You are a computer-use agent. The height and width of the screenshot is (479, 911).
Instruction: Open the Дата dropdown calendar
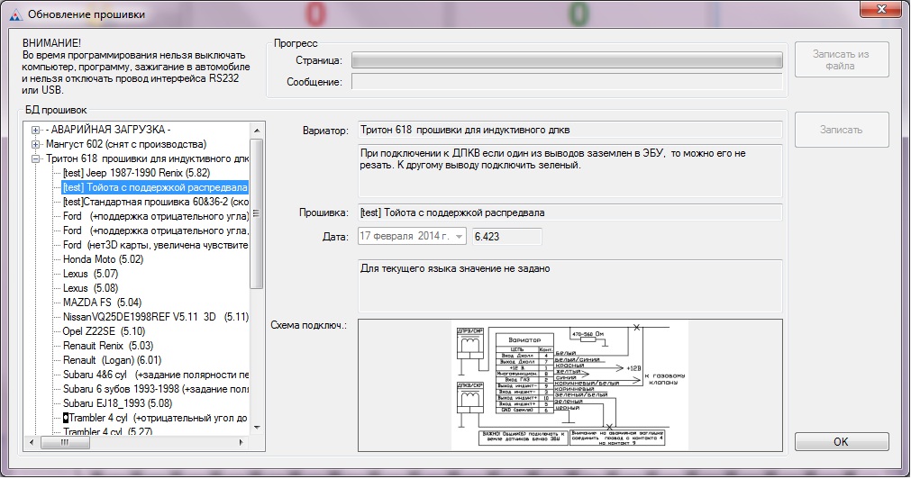(x=460, y=237)
